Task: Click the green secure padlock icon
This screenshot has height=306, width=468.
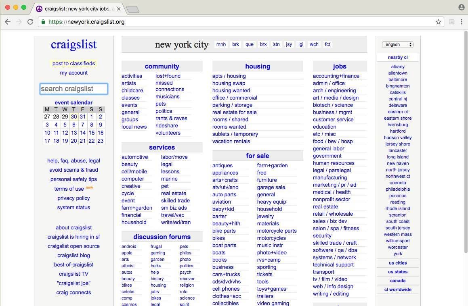Action: (x=43, y=22)
